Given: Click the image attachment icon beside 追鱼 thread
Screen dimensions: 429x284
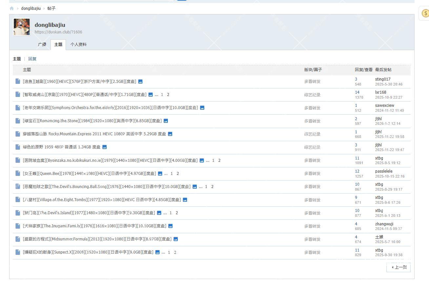Looking at the screenshot, I should [140, 82].
